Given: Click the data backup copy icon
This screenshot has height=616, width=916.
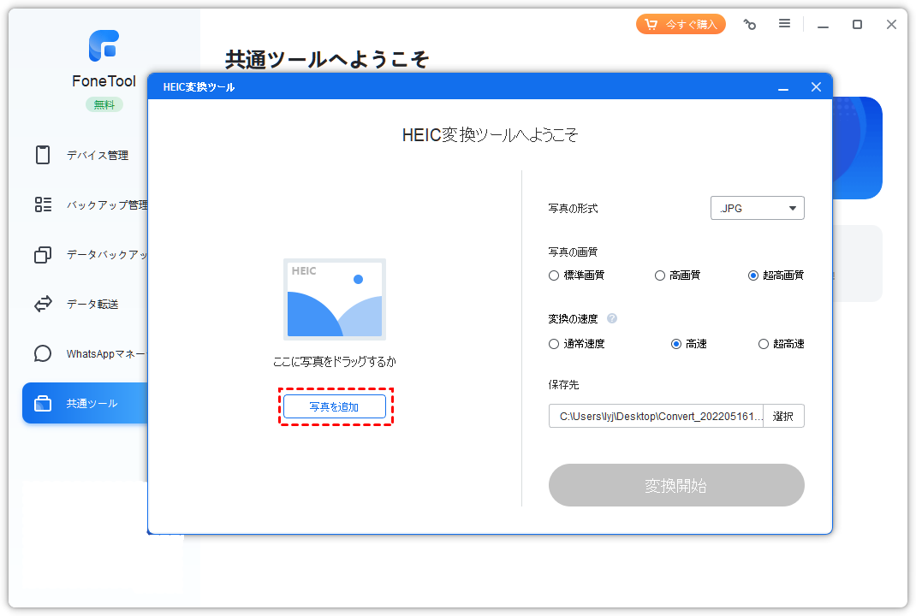Looking at the screenshot, I should pyautogui.click(x=43, y=255).
